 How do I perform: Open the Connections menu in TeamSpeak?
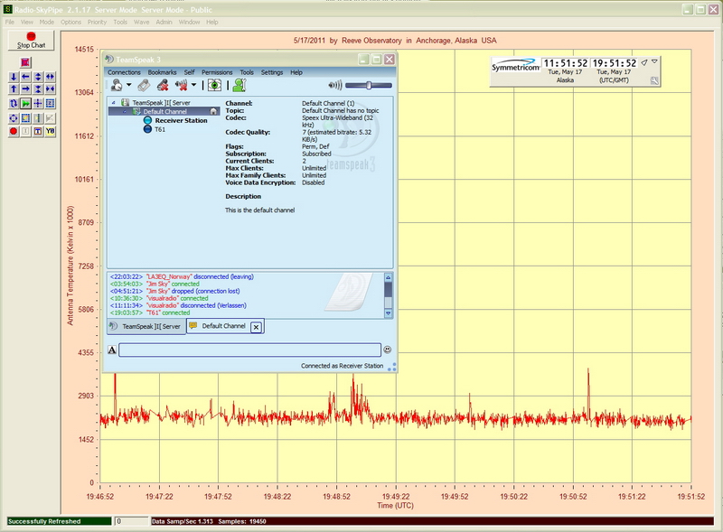click(x=124, y=72)
